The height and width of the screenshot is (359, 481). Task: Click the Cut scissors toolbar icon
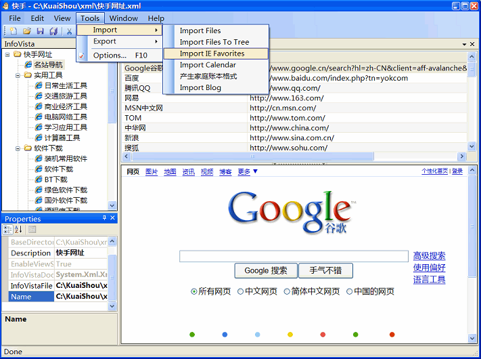(69, 31)
